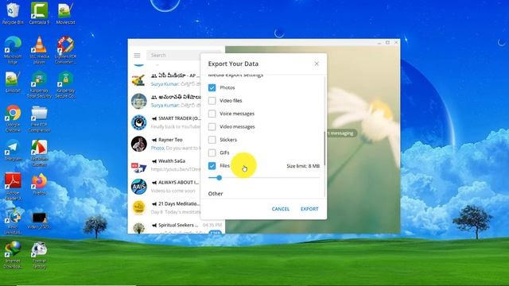Open the TechSmith Capture shortcut
509x286 pixels.
pyautogui.click(x=39, y=153)
